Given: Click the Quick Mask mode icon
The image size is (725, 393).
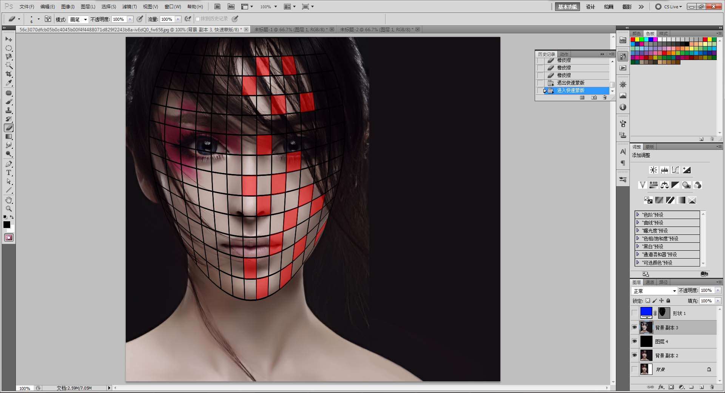Looking at the screenshot, I should coord(9,237).
